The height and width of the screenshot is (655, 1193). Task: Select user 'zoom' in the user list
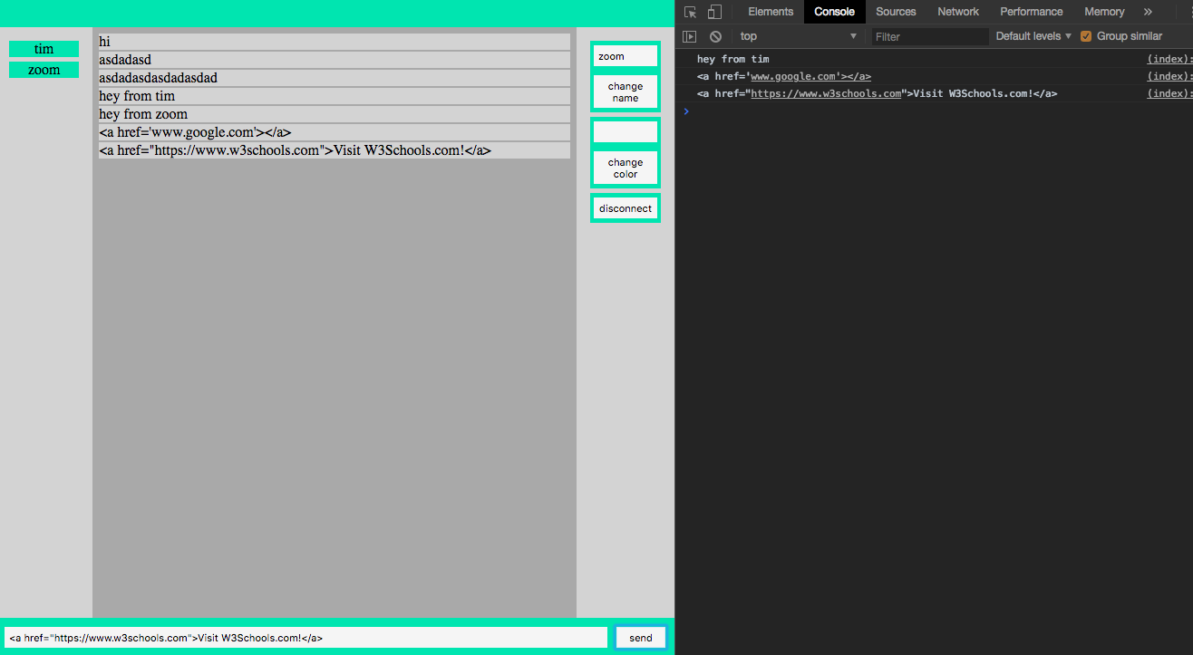(x=44, y=70)
